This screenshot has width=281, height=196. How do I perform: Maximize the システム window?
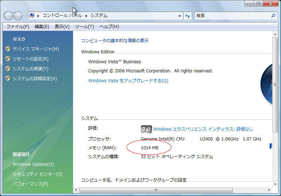coord(259,4)
